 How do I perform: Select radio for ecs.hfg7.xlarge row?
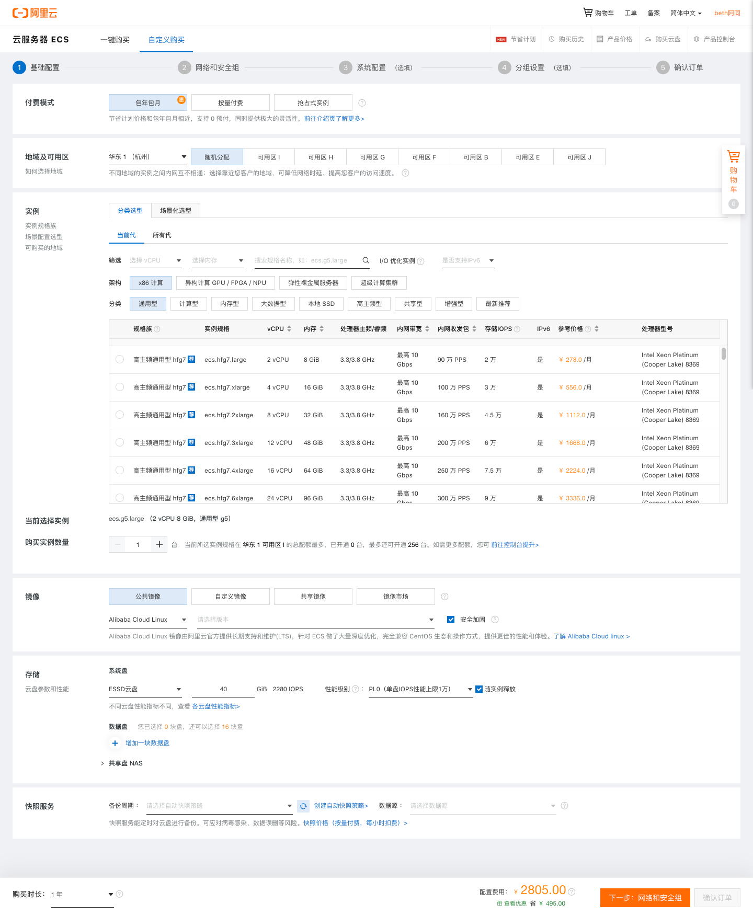(x=120, y=387)
